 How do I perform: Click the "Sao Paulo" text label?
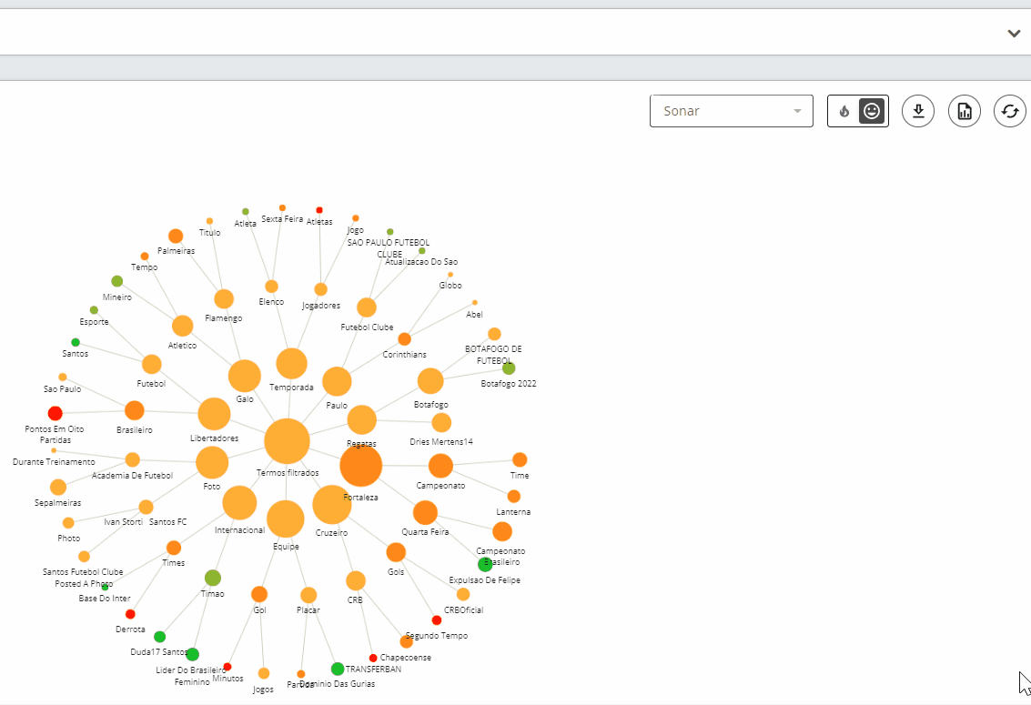(63, 389)
